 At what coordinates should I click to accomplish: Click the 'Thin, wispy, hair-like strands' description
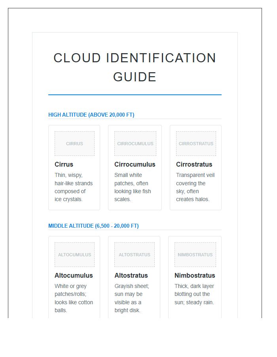(x=74, y=187)
